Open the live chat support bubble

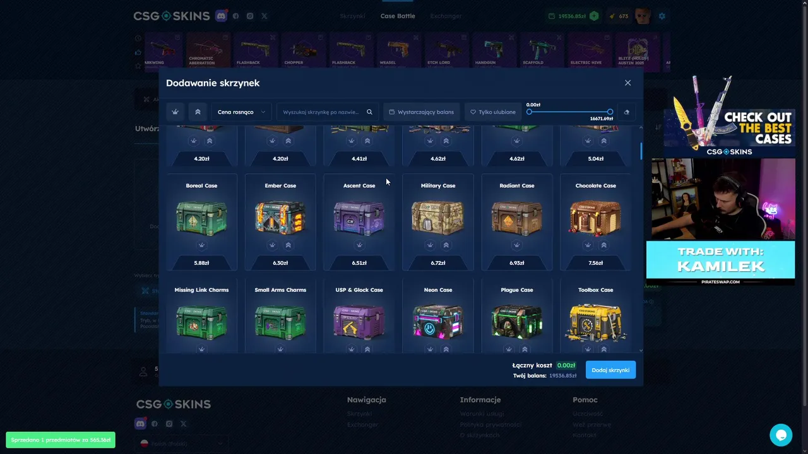781,435
